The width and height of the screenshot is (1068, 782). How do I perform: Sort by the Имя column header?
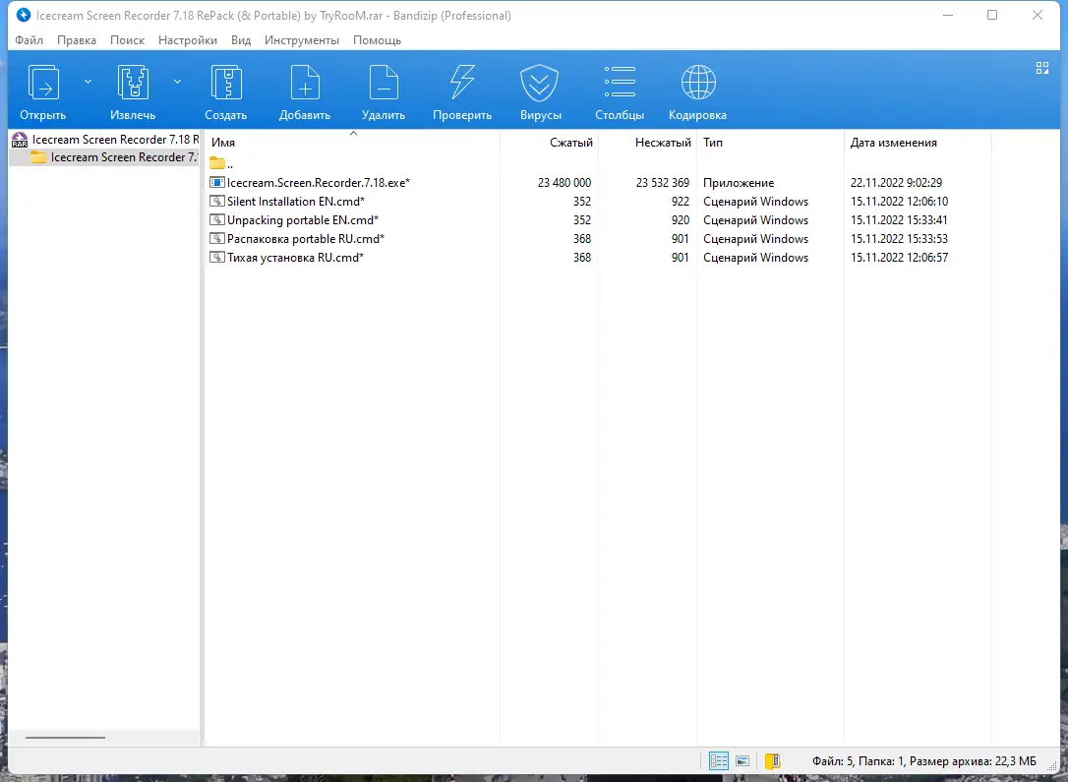tap(352, 143)
